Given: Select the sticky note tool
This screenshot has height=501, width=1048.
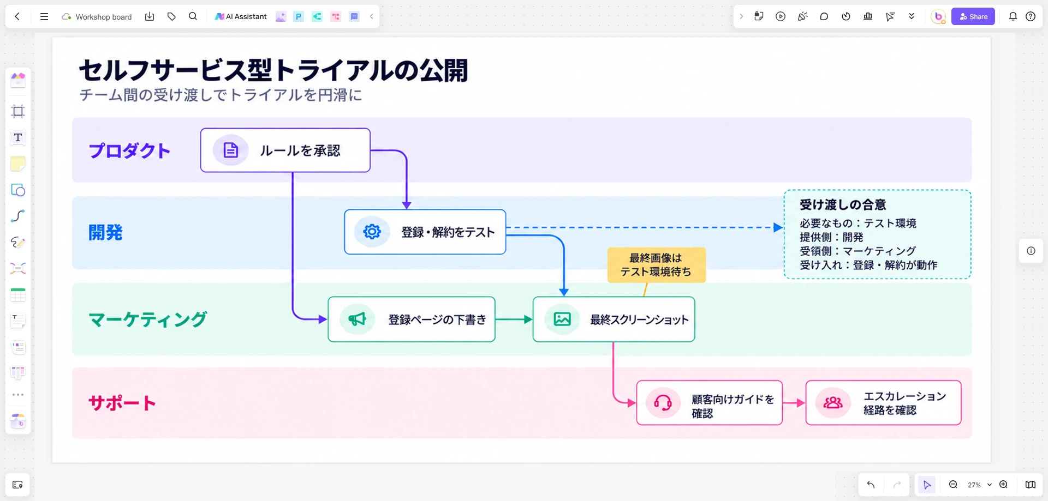Looking at the screenshot, I should (x=18, y=164).
